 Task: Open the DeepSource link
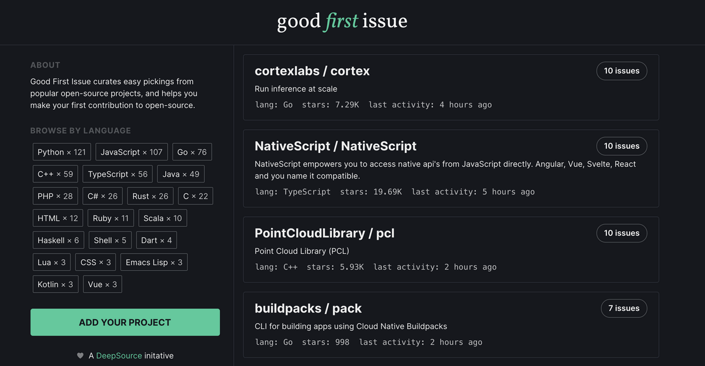pyautogui.click(x=119, y=355)
